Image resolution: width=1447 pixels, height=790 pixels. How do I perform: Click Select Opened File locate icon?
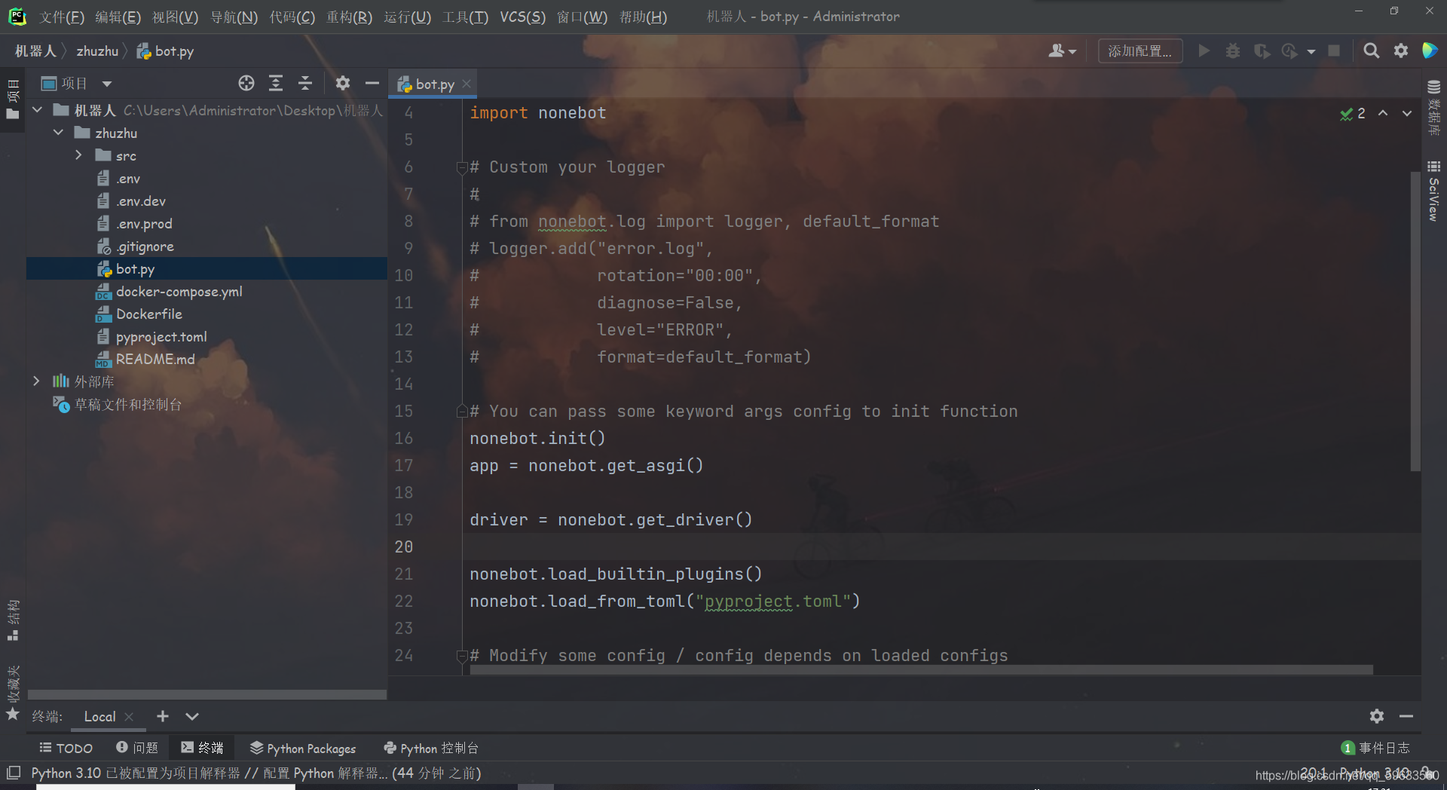246,83
